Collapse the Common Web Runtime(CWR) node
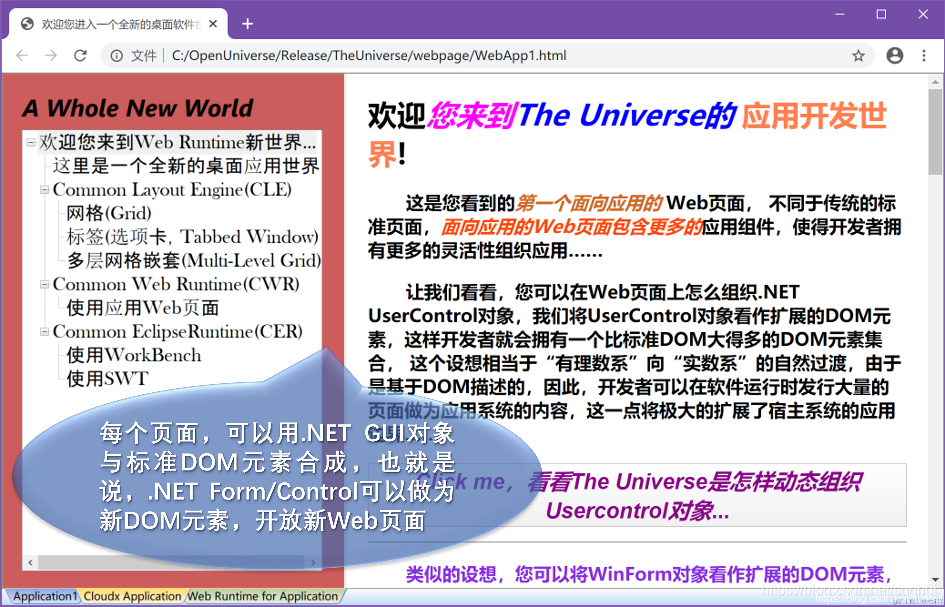The image size is (945, 607). click(45, 285)
